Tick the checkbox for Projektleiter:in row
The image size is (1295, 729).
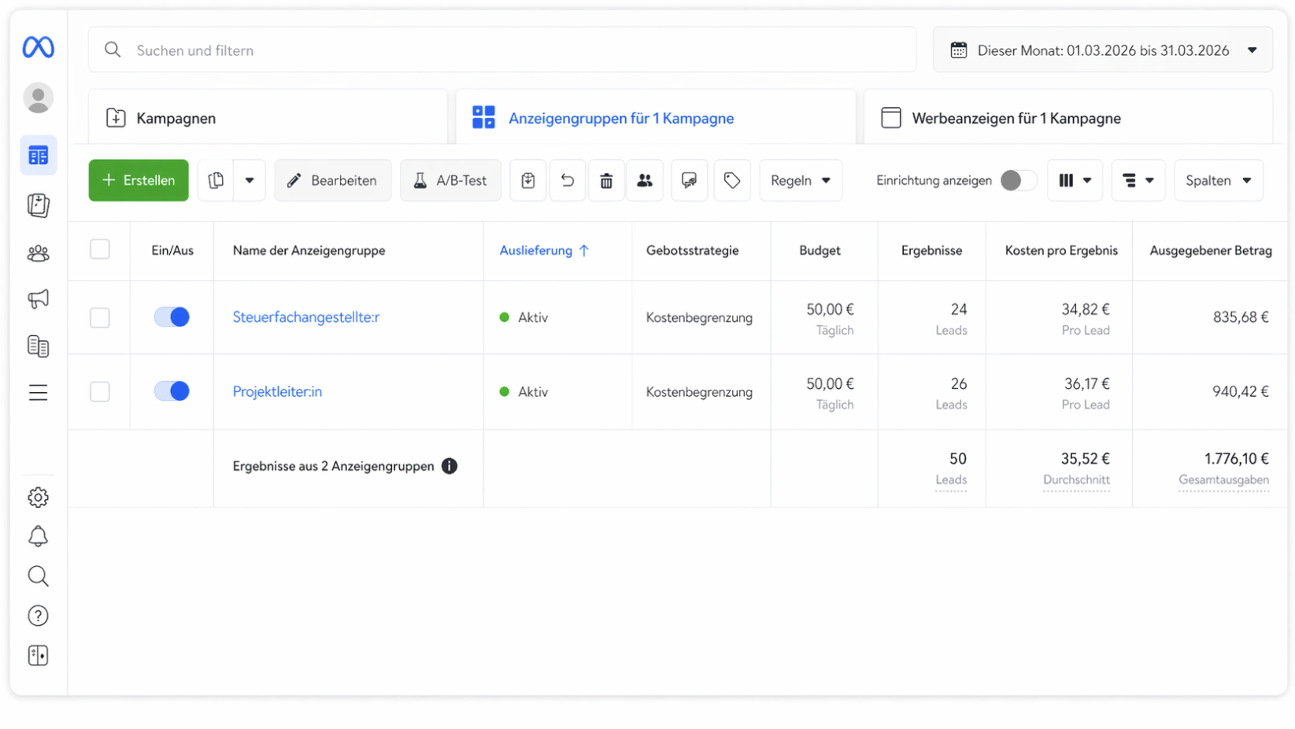tap(100, 391)
